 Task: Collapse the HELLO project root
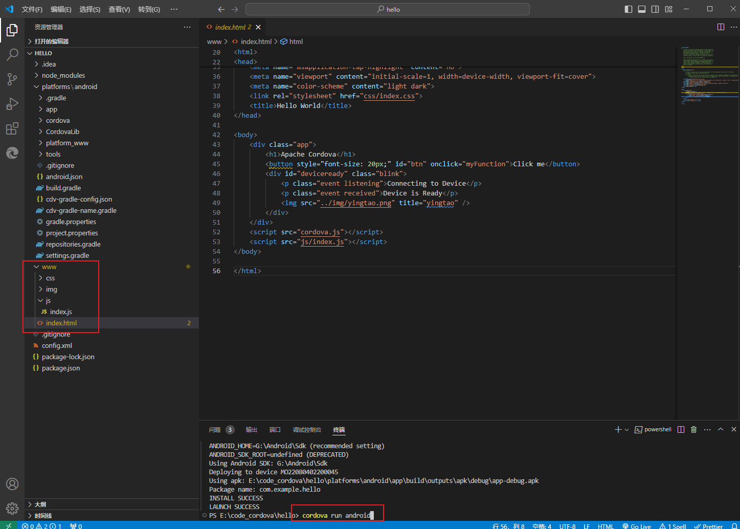click(111, 53)
